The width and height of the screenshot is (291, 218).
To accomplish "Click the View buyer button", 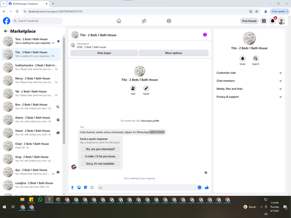I will (104, 53).
